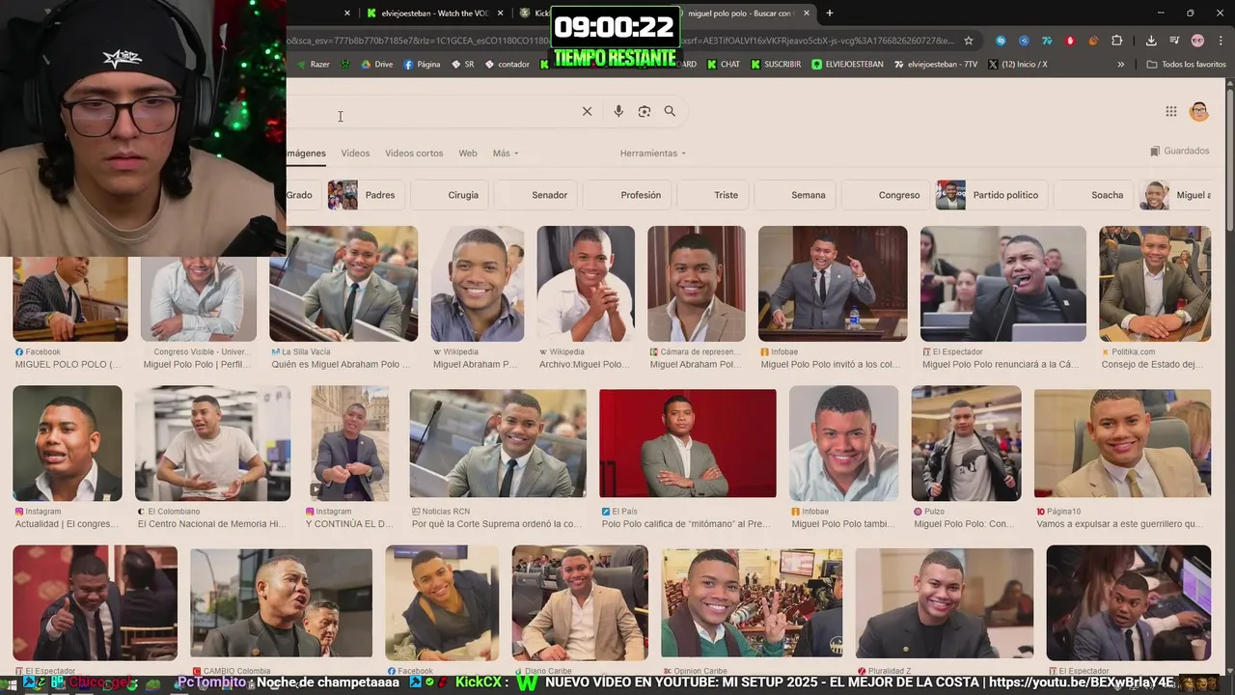The height and width of the screenshot is (695, 1235).
Task: Select the Imágenes results tab
Action: coord(306,153)
